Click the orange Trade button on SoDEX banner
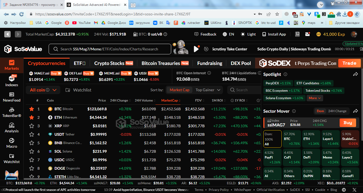This screenshot has width=363, height=193. click(349, 63)
